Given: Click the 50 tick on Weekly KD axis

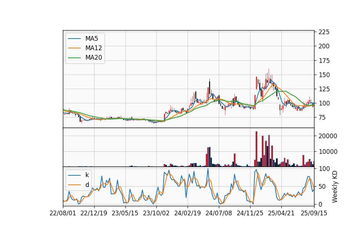Looking at the screenshot, I should click(x=322, y=186).
